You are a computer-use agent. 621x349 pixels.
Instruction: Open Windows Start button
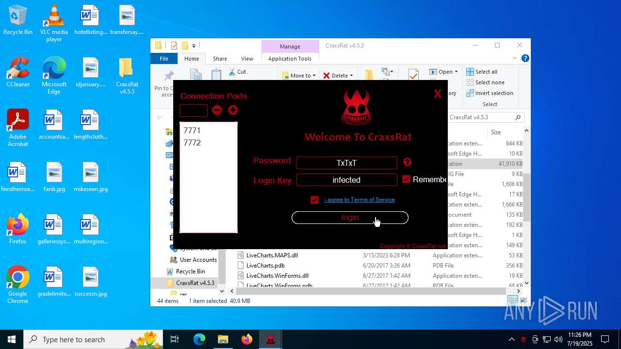(12, 339)
